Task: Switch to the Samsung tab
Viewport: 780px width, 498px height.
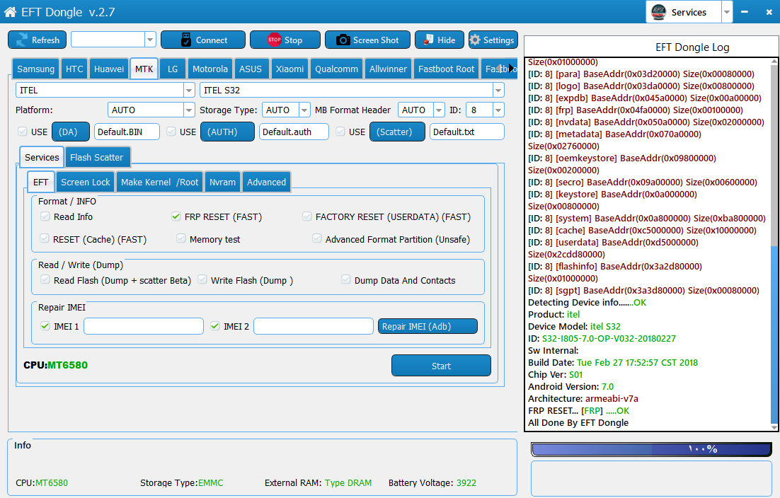Action: [x=36, y=69]
